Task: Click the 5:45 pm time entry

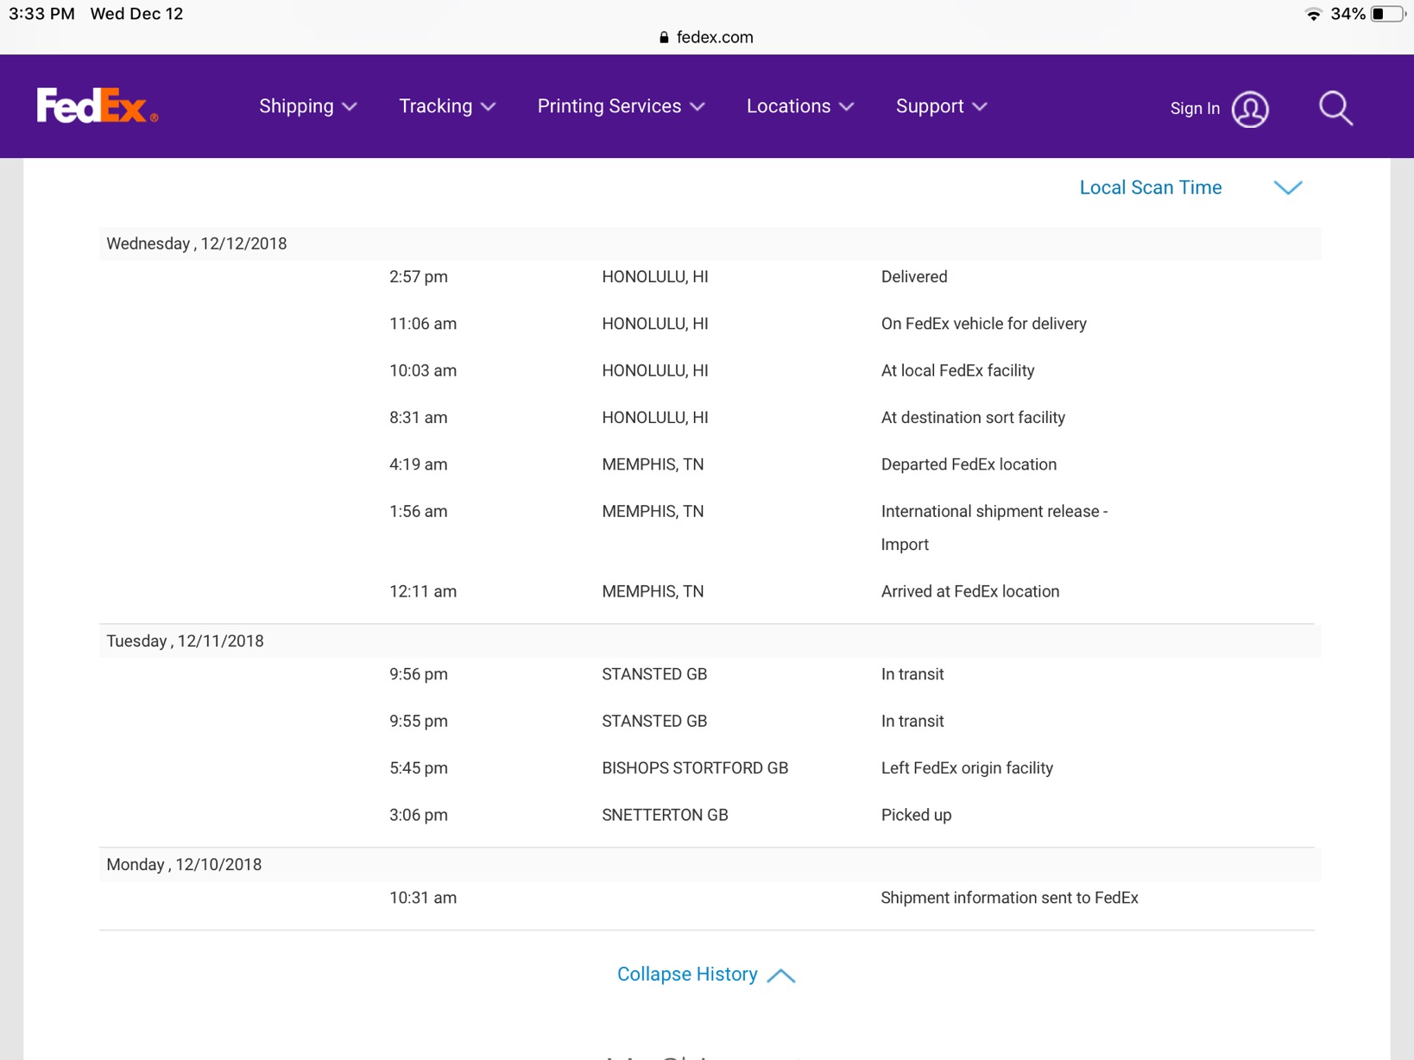Action: (419, 767)
